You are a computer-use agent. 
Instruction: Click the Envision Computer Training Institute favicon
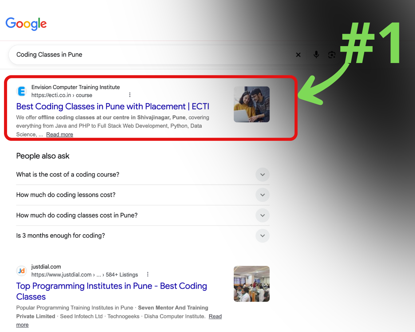(22, 91)
